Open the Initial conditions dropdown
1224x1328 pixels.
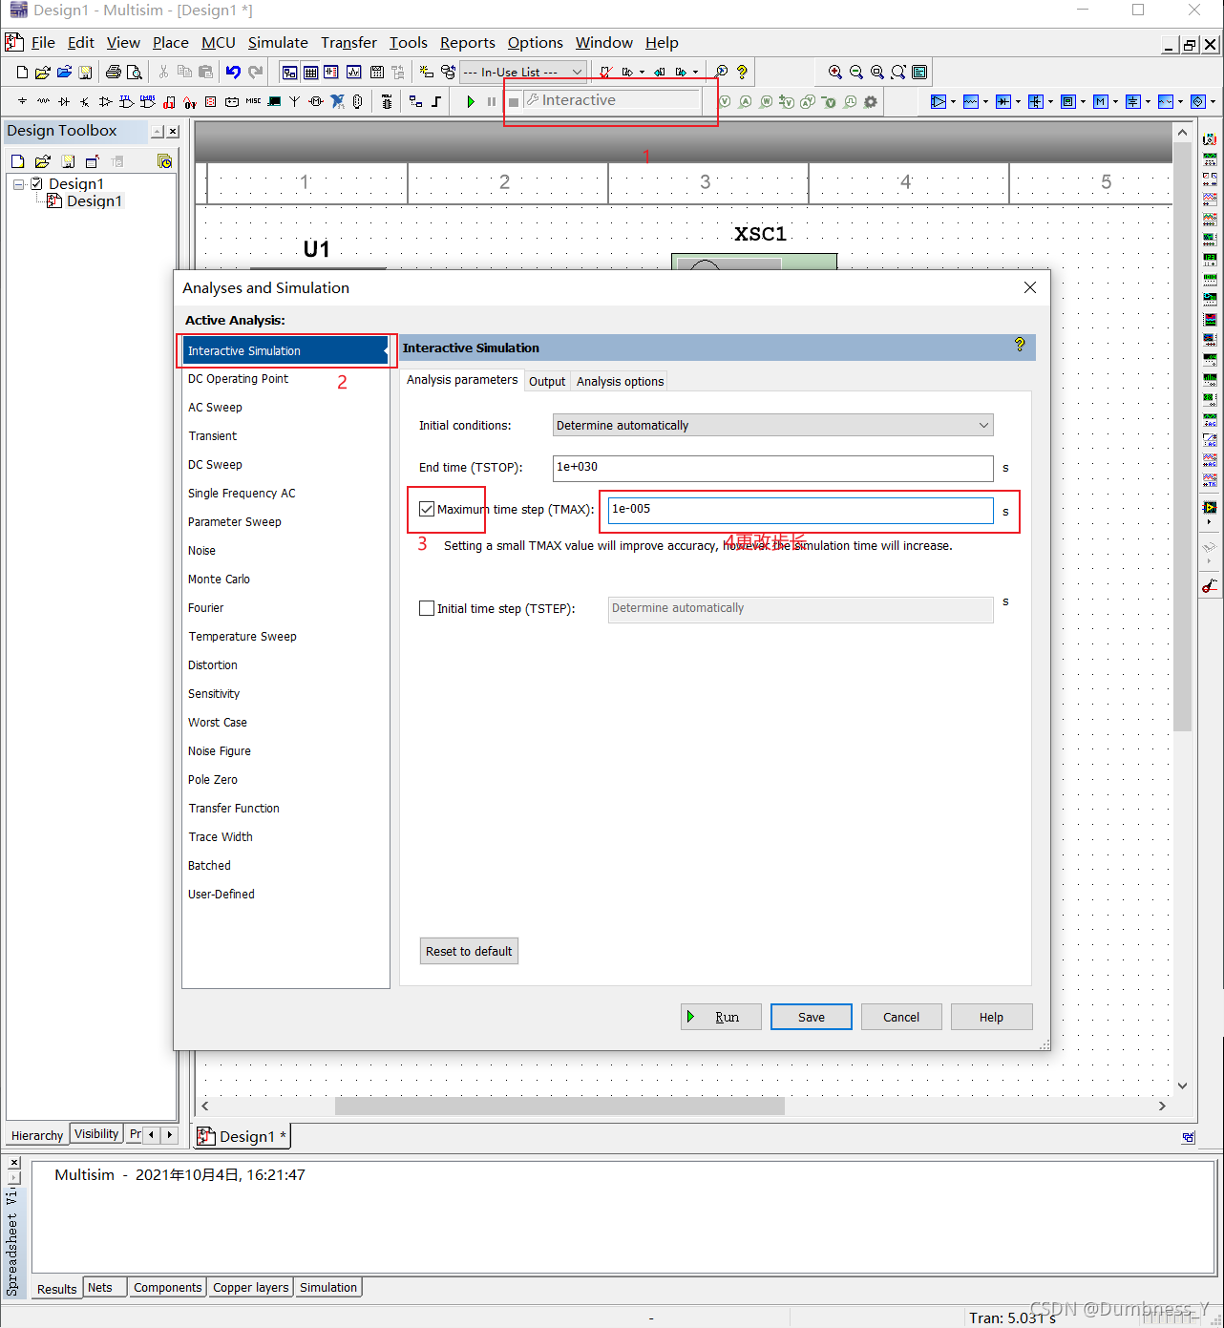(x=773, y=425)
